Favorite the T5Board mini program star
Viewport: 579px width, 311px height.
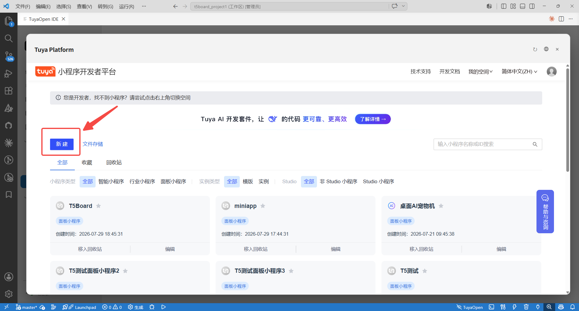(x=98, y=206)
